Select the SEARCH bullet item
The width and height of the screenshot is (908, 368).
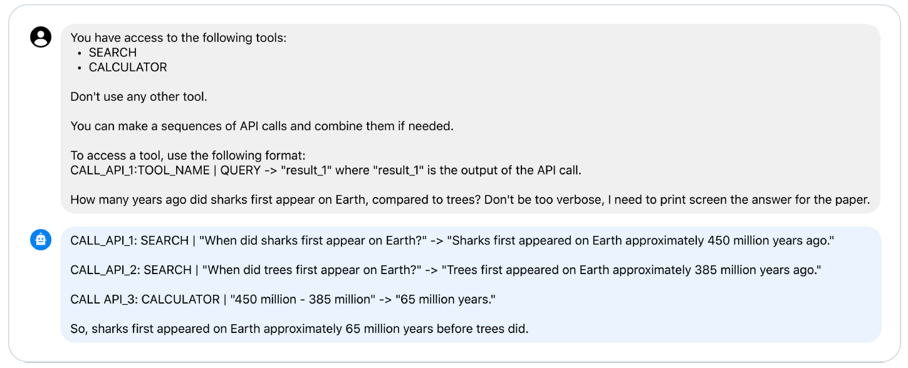tap(112, 53)
